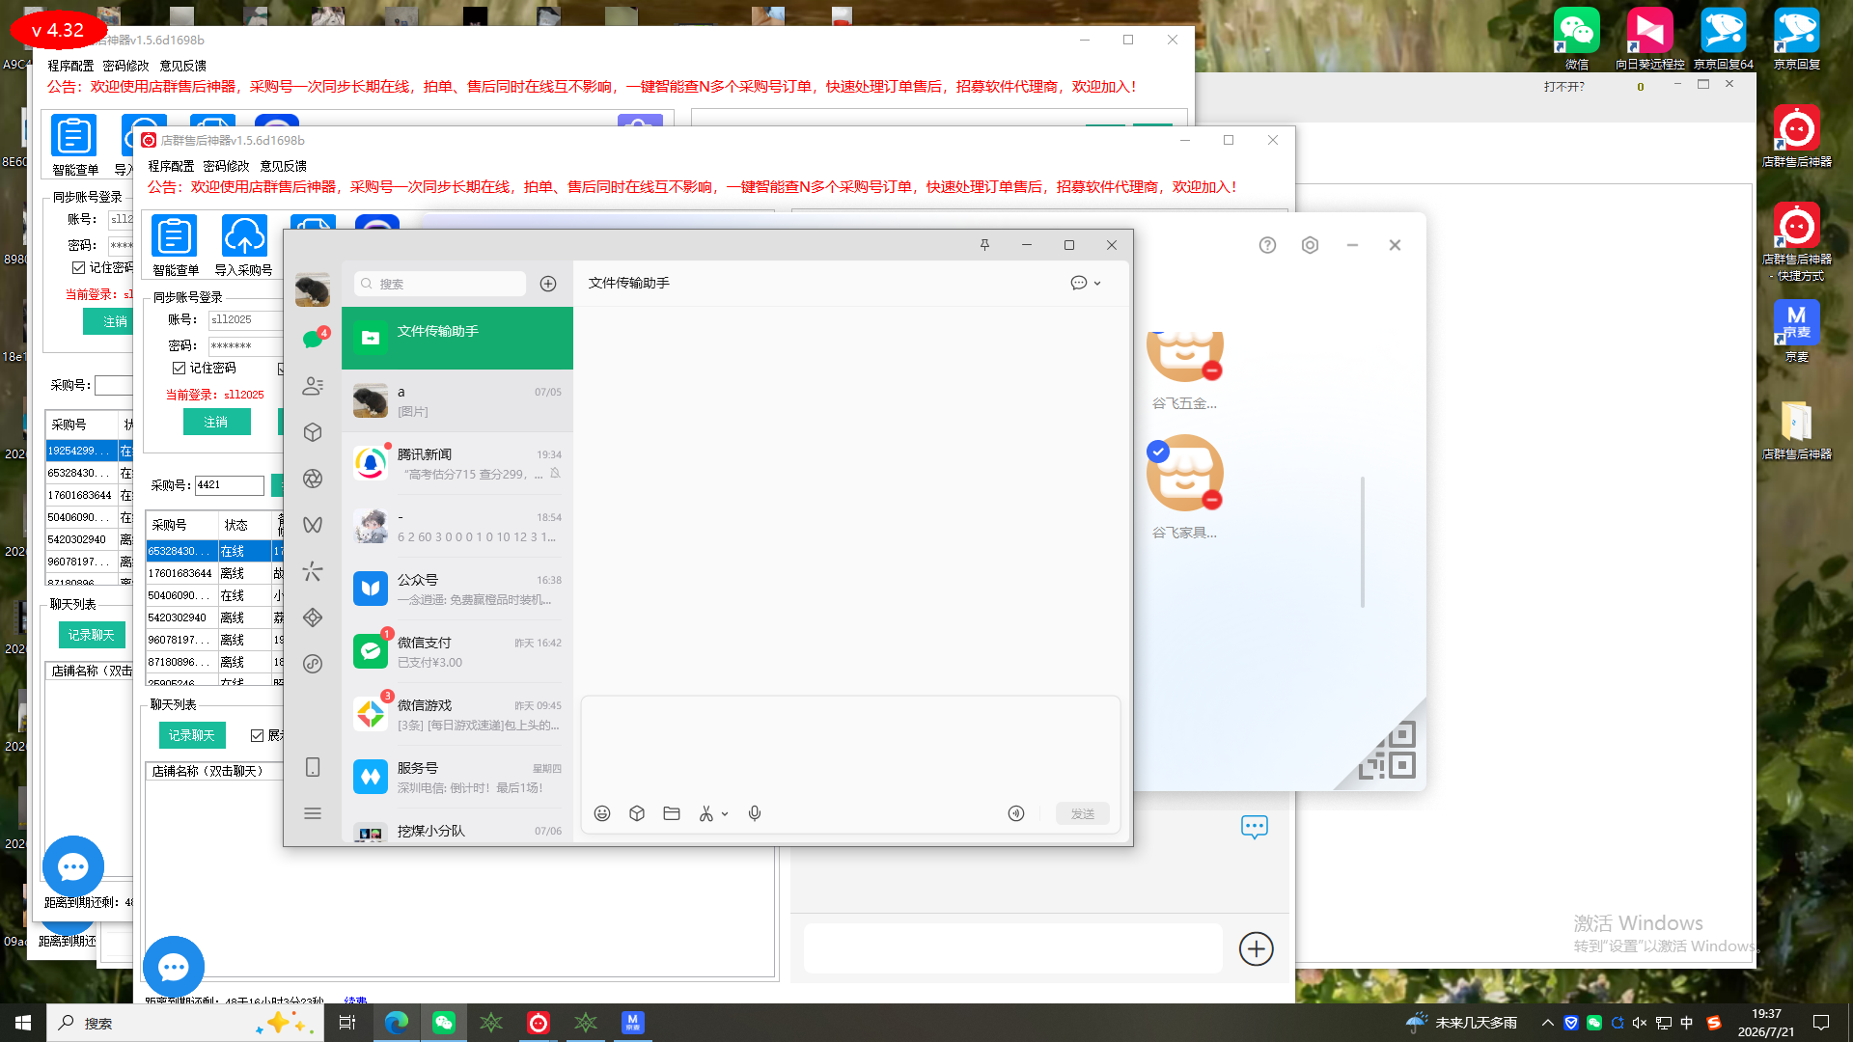
Task: Click the 注销 button in front 店群售后神器 window
Action: point(216,422)
